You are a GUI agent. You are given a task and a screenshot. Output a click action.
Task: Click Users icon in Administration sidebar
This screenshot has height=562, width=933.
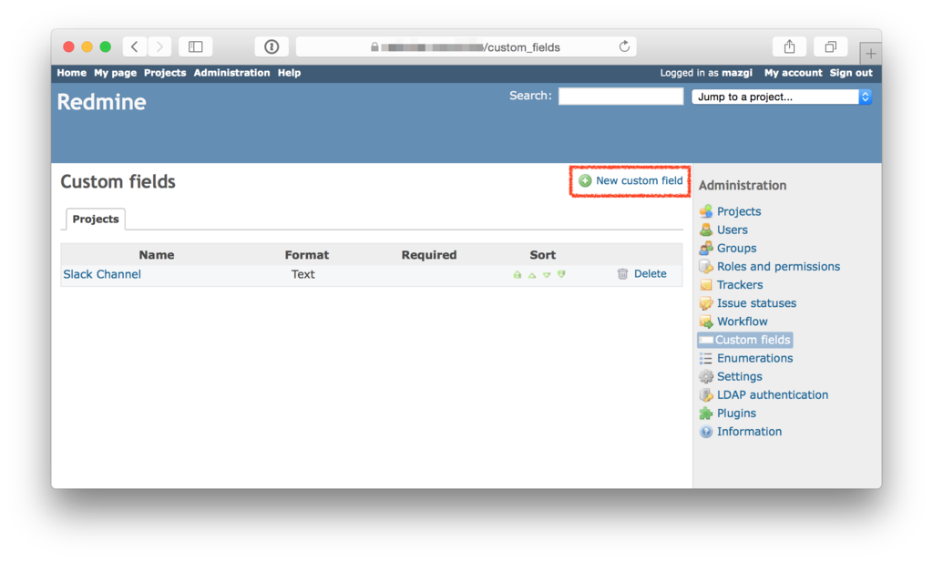(x=706, y=230)
